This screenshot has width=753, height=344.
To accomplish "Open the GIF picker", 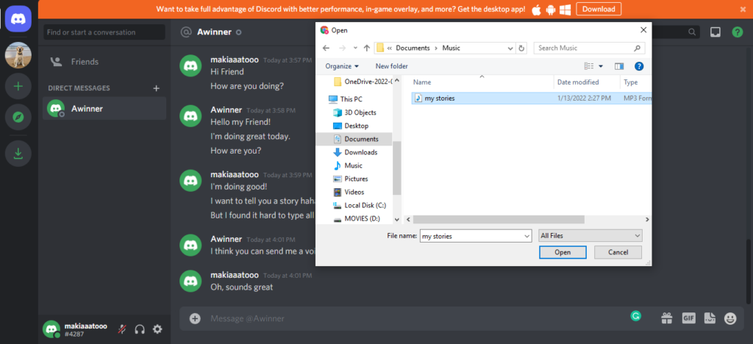I will coord(688,318).
